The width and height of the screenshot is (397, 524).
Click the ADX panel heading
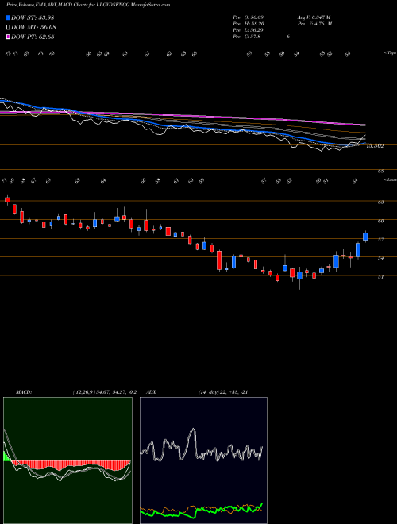[151, 392]
